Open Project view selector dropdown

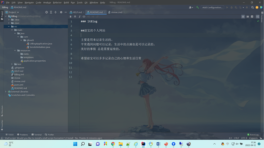12,12
